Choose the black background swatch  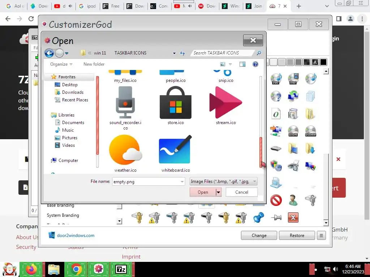(323, 62)
